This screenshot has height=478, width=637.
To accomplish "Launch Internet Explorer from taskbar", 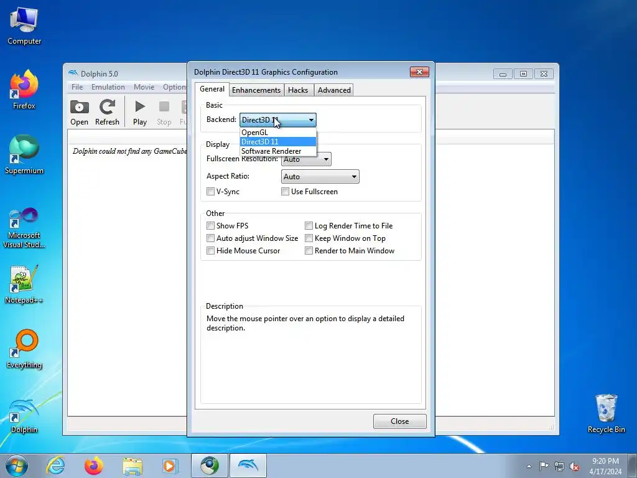I will [55, 466].
